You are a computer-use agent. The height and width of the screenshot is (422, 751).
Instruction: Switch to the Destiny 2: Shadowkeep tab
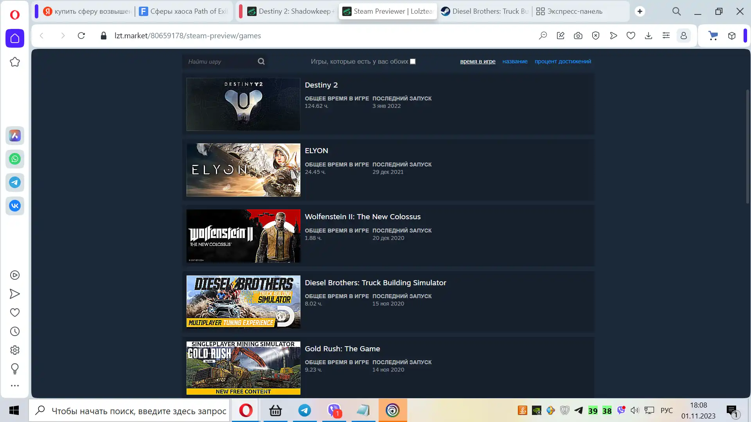pos(291,11)
